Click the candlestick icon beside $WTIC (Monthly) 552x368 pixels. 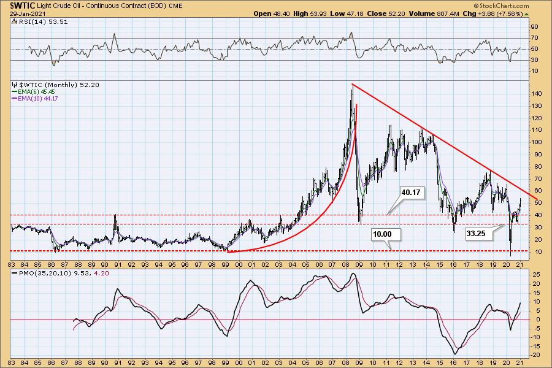click(x=15, y=85)
